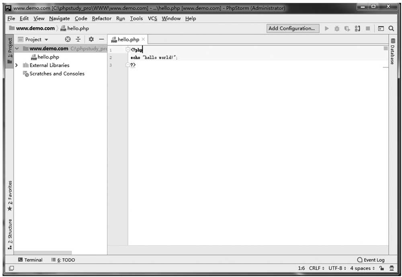Change CRLF line separator
This screenshot has width=402, height=277.
point(317,268)
